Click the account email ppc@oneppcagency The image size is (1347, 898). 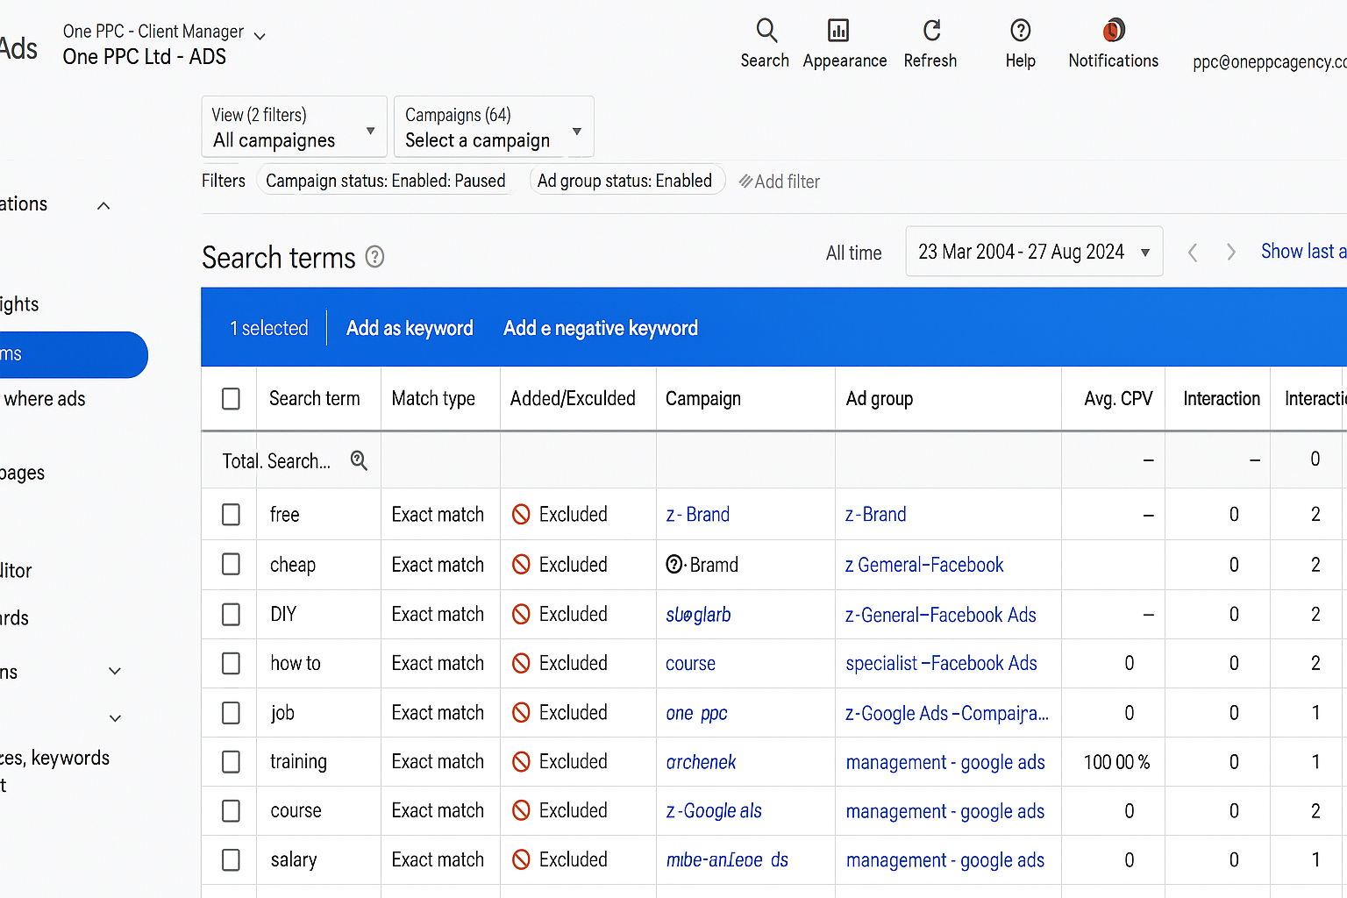point(1269,62)
